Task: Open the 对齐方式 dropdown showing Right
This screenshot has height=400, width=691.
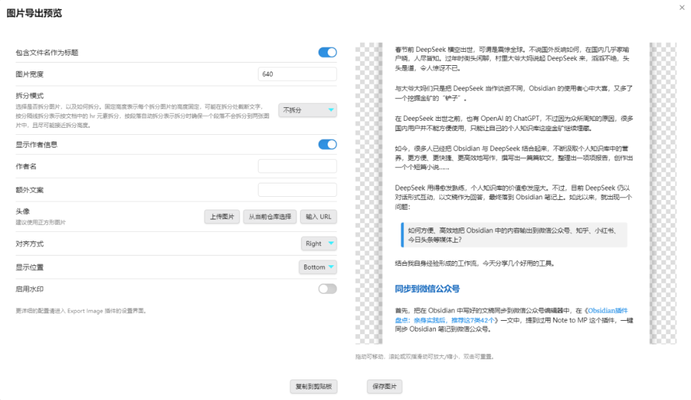Action: [319, 243]
